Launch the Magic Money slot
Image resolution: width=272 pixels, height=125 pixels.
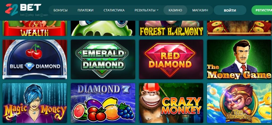point(35,103)
